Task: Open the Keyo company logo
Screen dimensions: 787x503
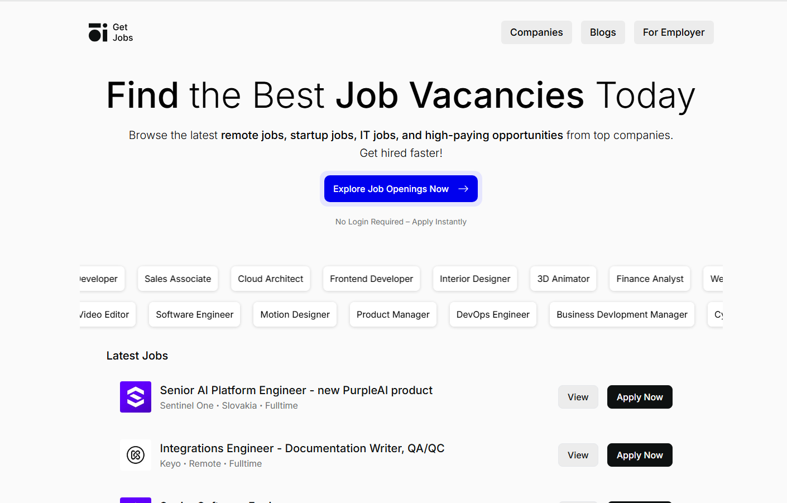Action: coord(136,455)
